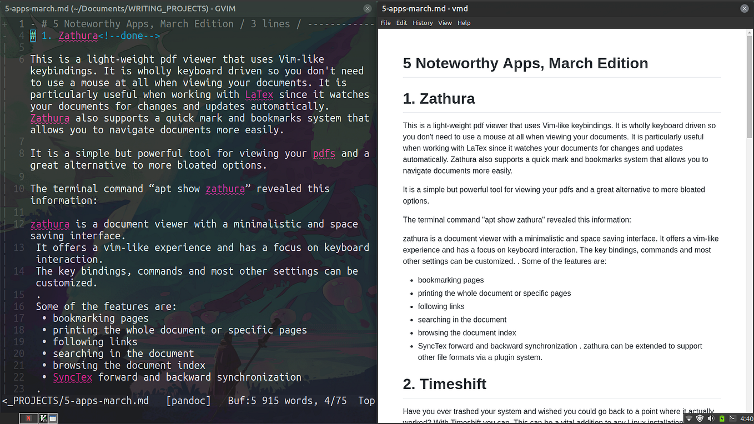This screenshot has width=754, height=424.
Task: Open the Edit menu in vmd
Action: pos(401,23)
